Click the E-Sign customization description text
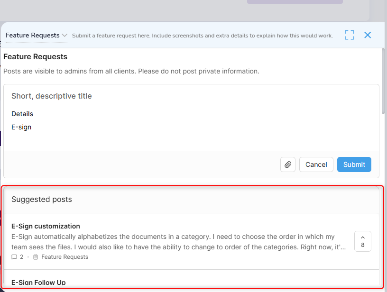 tap(179, 242)
